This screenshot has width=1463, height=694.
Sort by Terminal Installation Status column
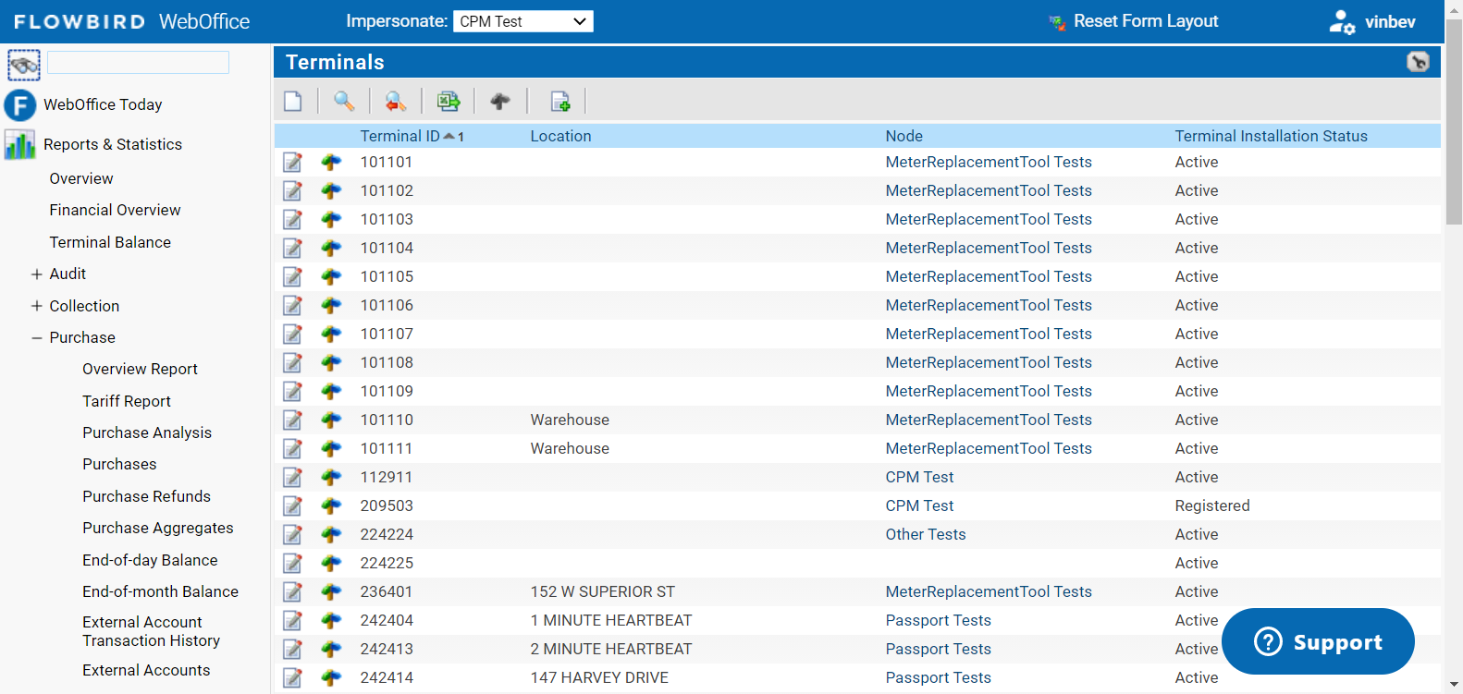[x=1271, y=136]
